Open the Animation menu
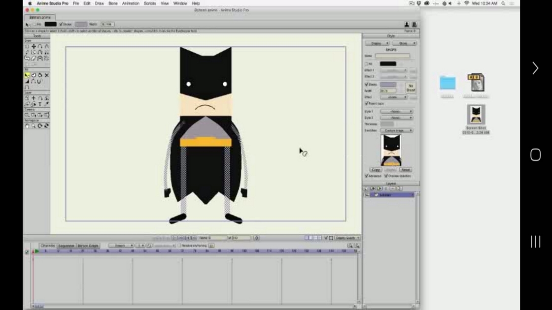Viewport: 552px width, 310px height. coord(131,3)
